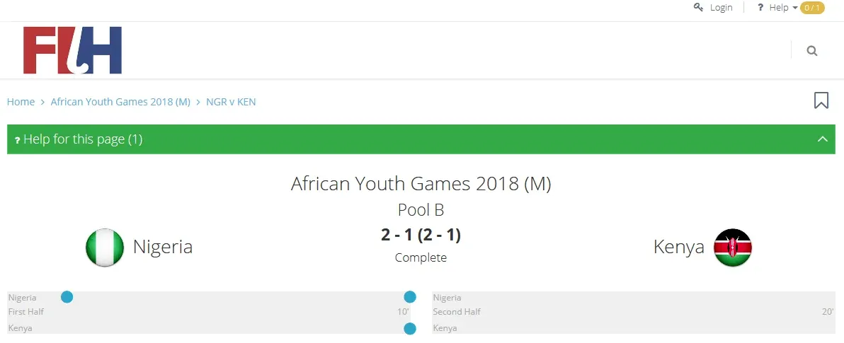Click the Kenya flag icon
844x343 pixels.
coord(733,248)
